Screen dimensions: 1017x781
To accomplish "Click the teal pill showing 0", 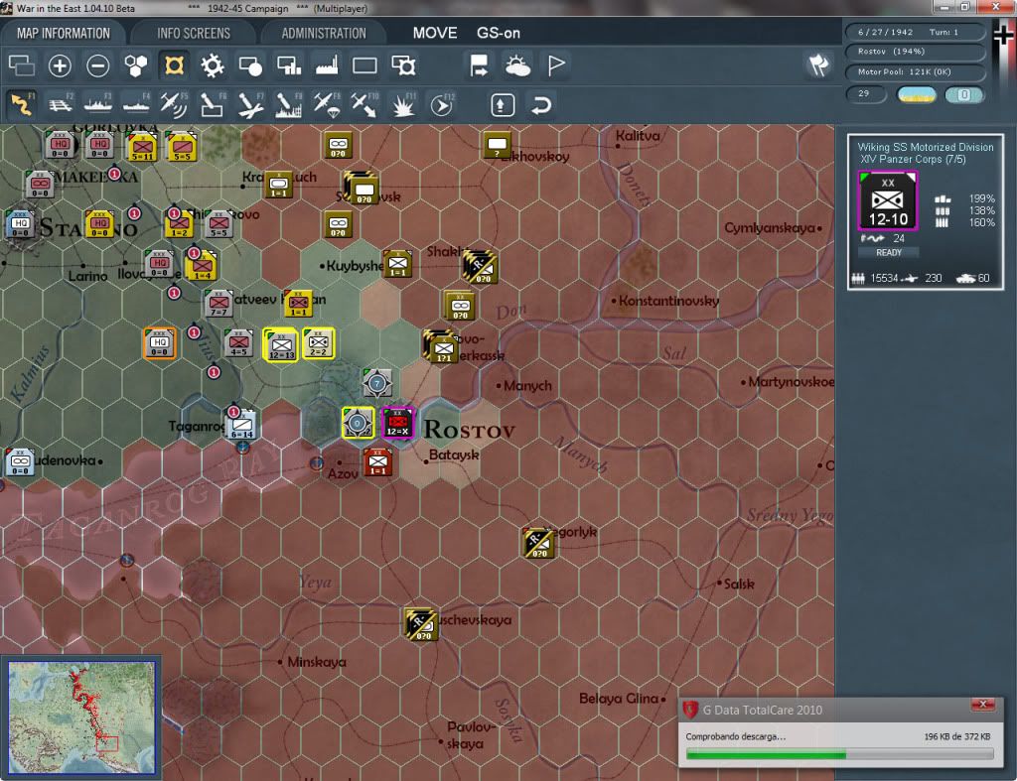I will pyautogui.click(x=964, y=94).
